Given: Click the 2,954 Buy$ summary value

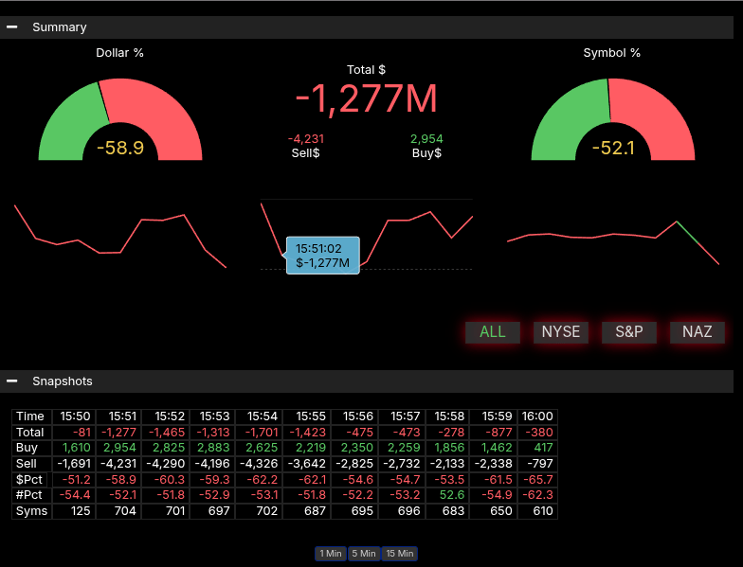Looking at the screenshot, I should [426, 138].
